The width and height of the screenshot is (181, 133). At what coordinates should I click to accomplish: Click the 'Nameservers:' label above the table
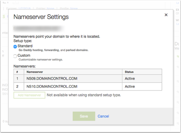24,66
